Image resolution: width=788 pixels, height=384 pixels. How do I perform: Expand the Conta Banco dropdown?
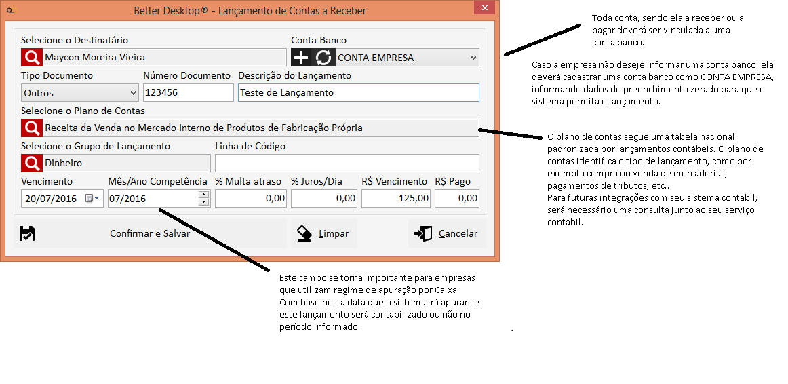click(x=473, y=58)
